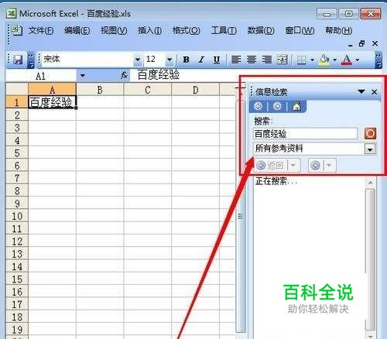Click the A1 Name Box field

41,76
